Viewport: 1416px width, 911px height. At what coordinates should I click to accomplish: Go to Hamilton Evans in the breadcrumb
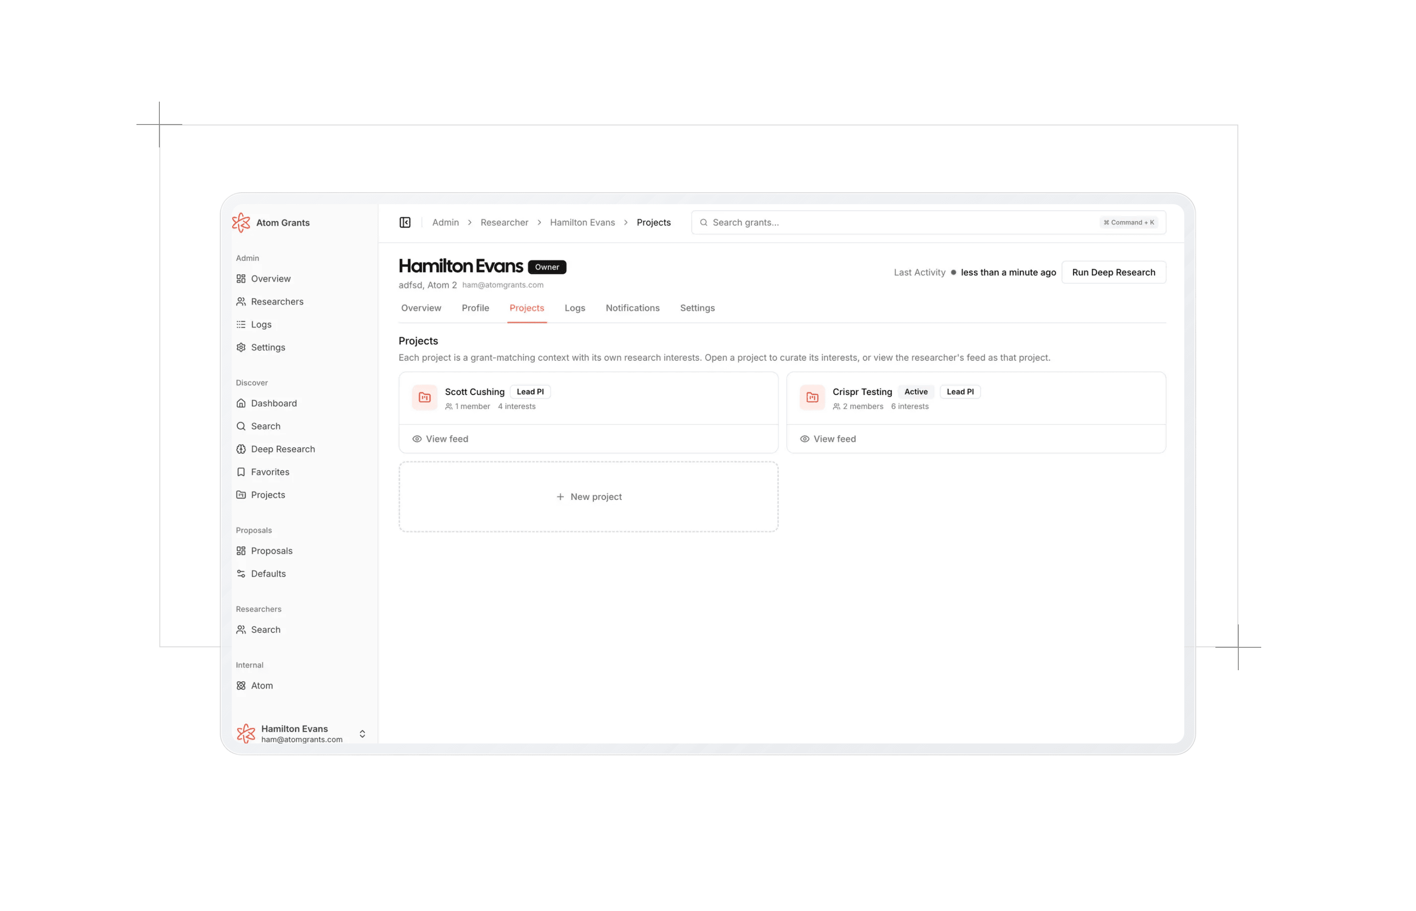pyautogui.click(x=582, y=222)
